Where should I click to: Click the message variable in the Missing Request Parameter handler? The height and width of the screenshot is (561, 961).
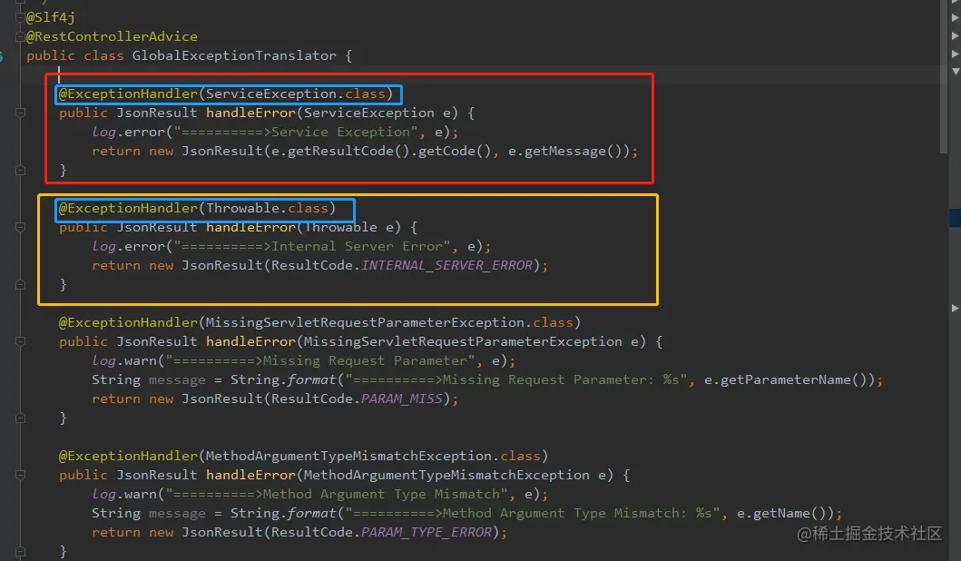[x=177, y=380]
